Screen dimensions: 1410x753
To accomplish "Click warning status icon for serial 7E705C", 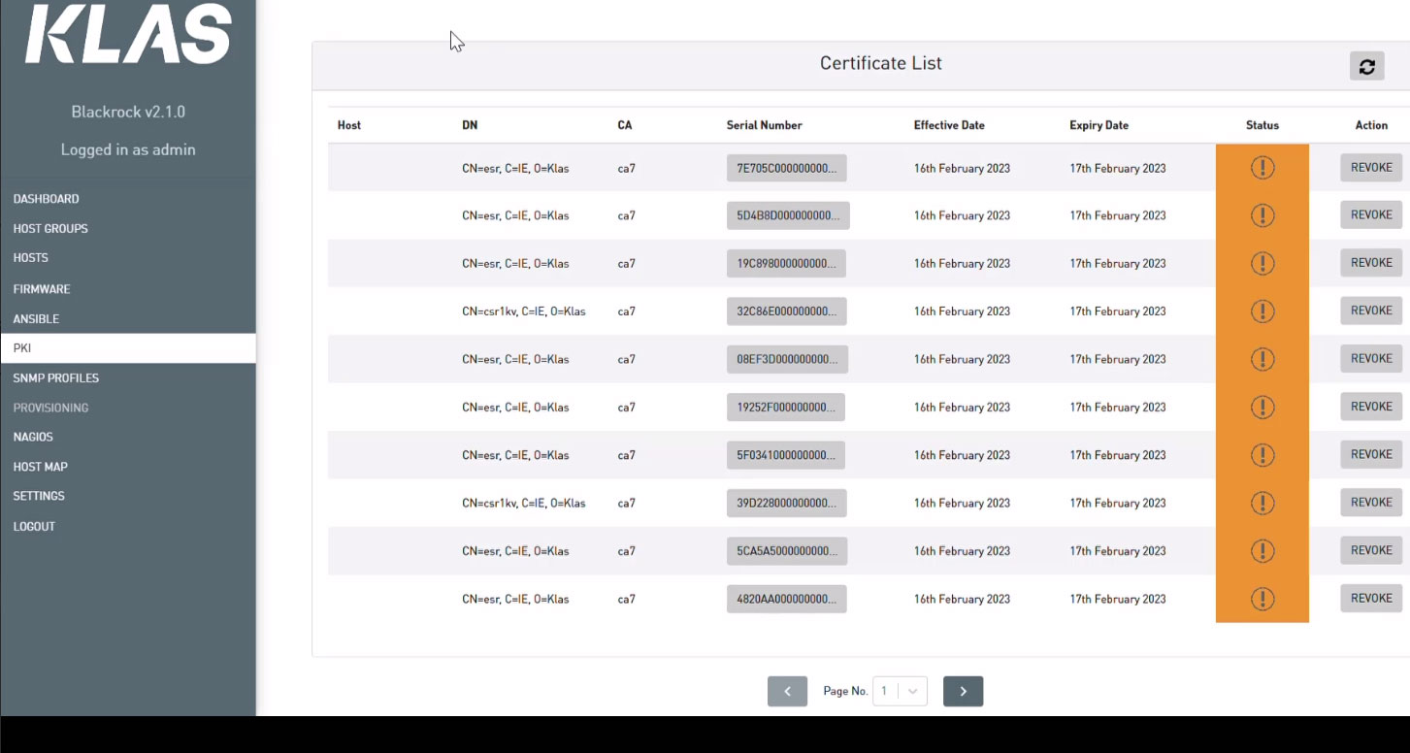I will 1262,168.
